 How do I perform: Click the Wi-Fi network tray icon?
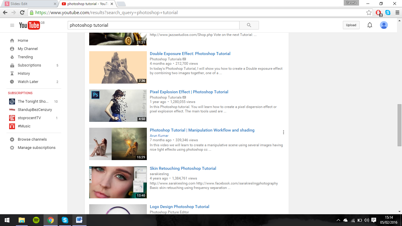pyautogui.click(x=353, y=220)
